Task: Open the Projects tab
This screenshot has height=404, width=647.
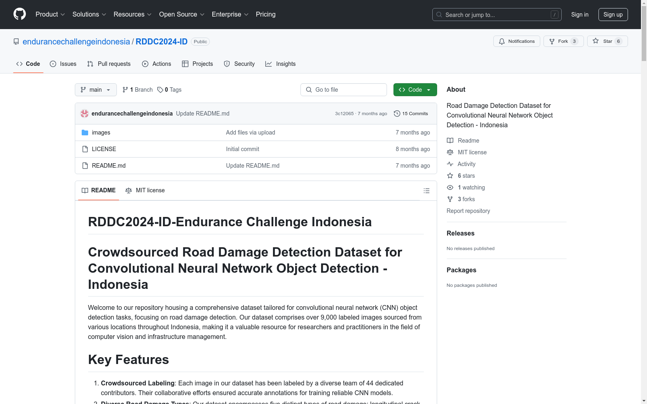Action: [x=197, y=64]
